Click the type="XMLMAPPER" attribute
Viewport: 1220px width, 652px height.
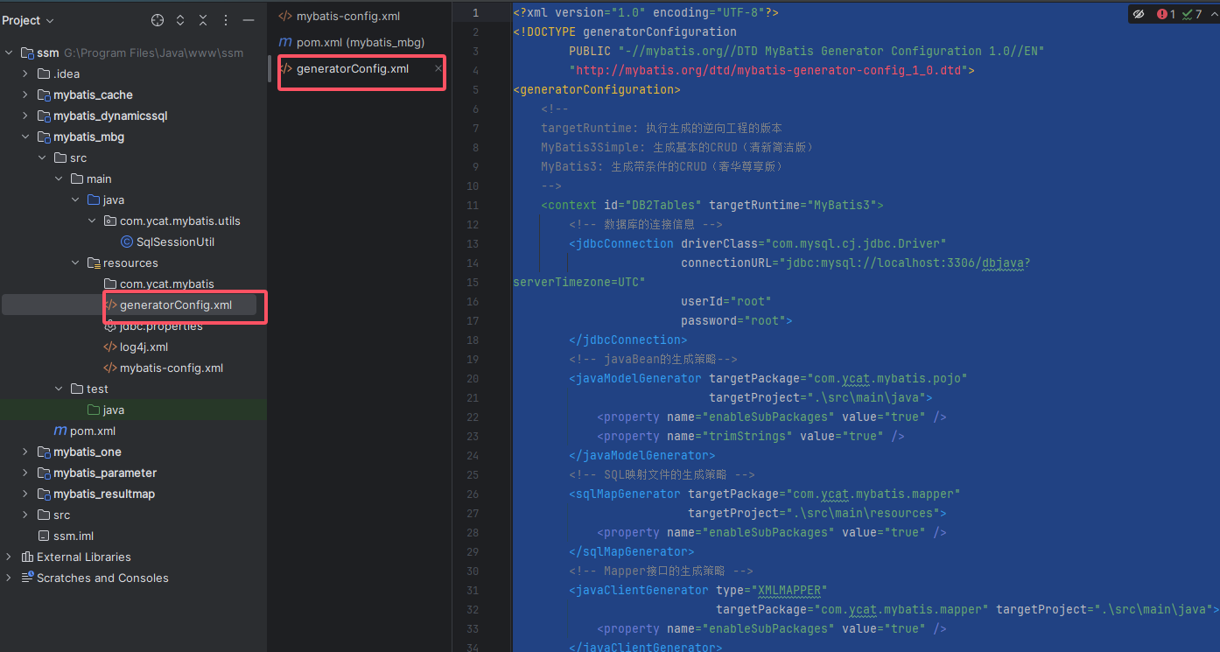pos(772,590)
